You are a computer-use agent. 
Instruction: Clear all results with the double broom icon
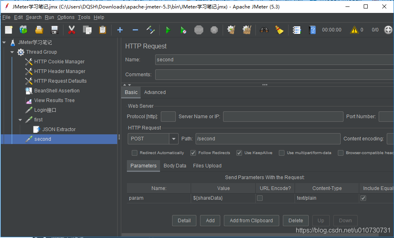tap(247, 30)
